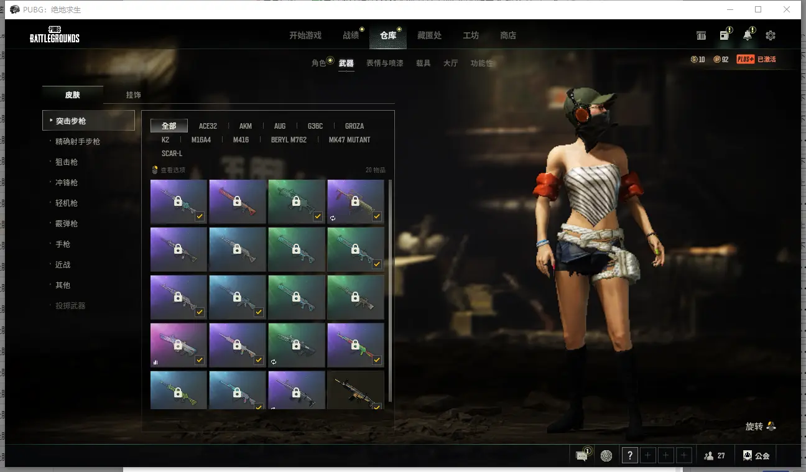Click the first plus slot after the question mark
Image resolution: width=806 pixels, height=472 pixels.
point(648,456)
